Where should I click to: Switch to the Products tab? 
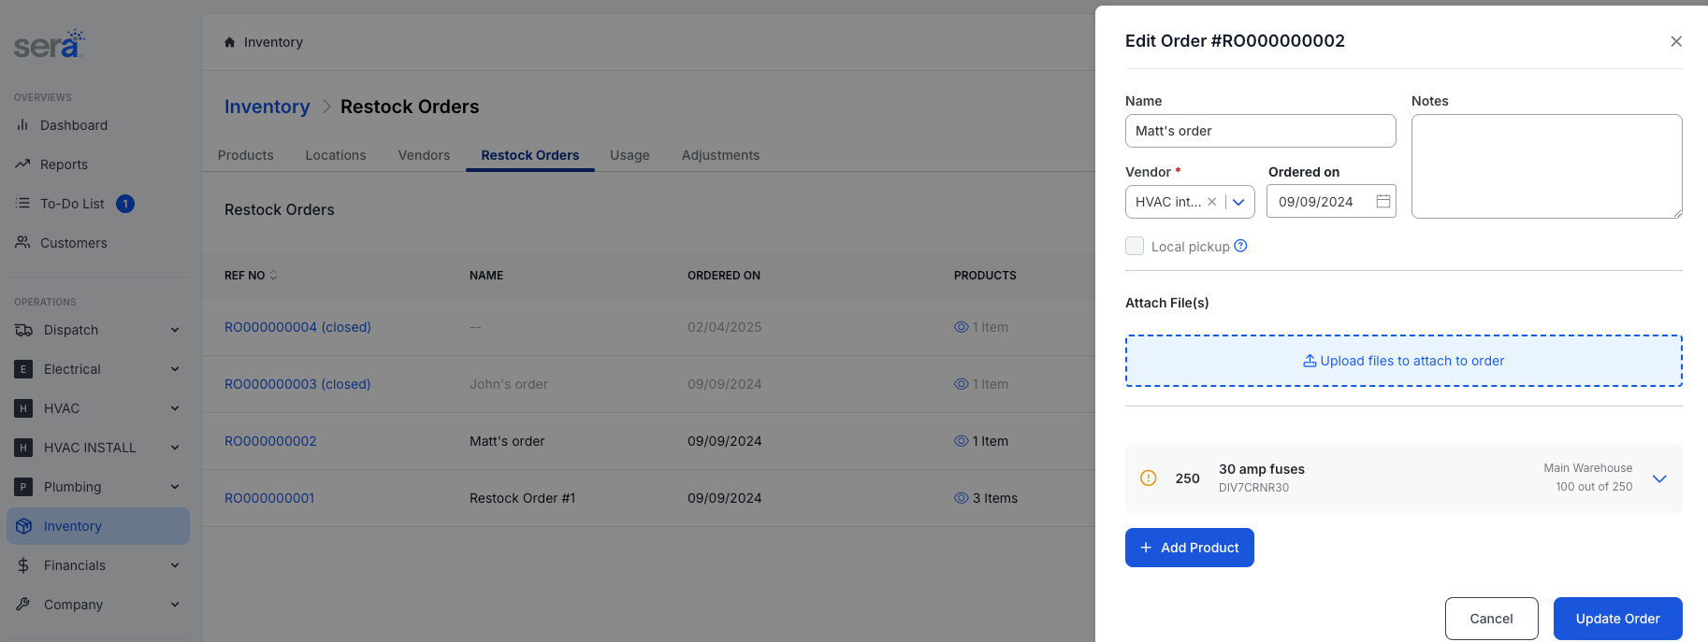(x=246, y=155)
